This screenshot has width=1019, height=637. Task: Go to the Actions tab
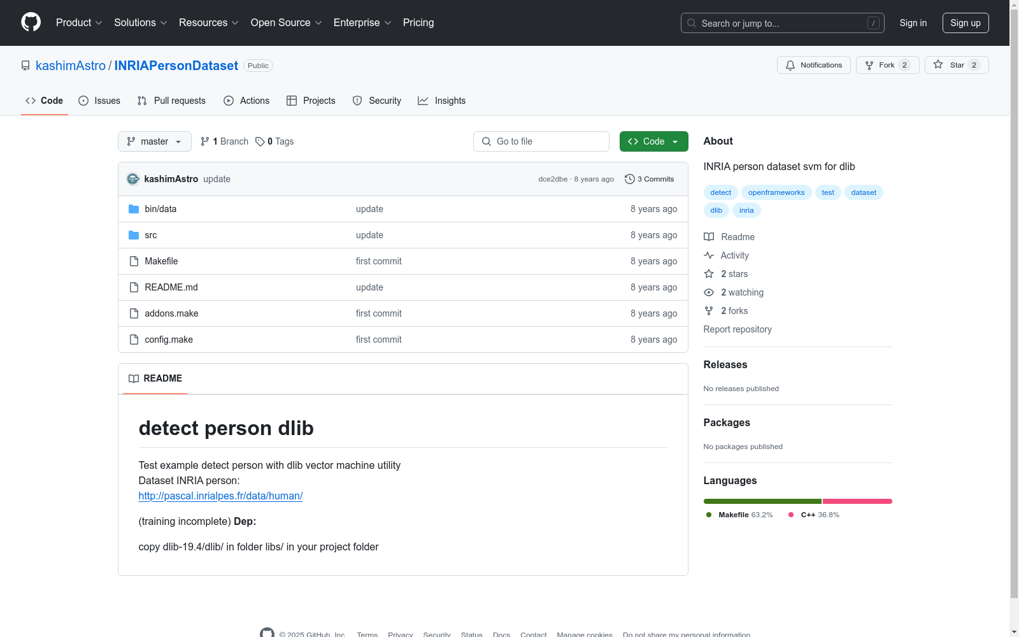[x=246, y=101]
